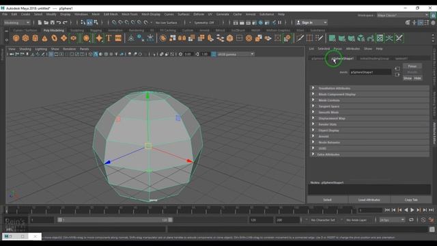Create a polygon cube from the shelf
The height and width of the screenshot is (246, 437).
(x=26, y=38)
